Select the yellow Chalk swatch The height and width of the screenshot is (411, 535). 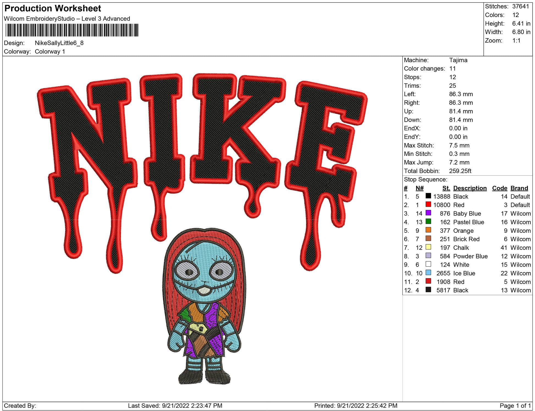click(x=428, y=247)
